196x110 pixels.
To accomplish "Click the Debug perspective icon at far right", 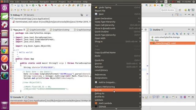I will [193, 10].
